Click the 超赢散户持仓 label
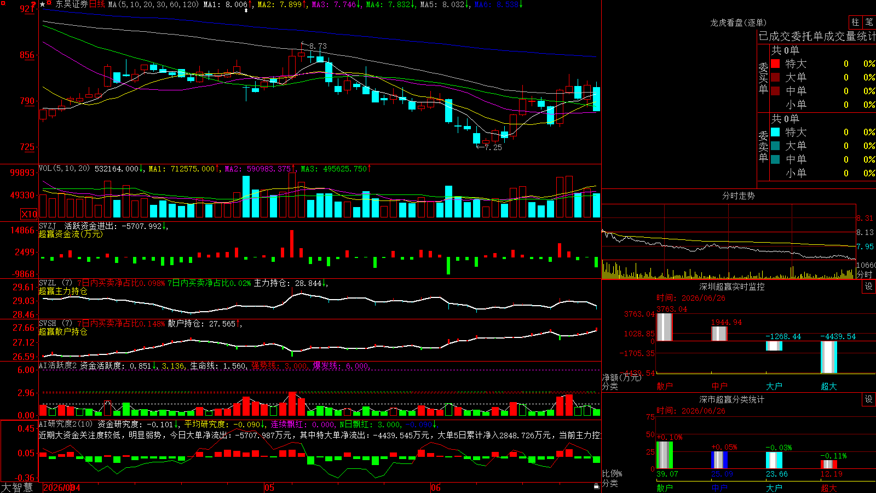Image resolution: width=876 pixels, height=493 pixels. point(63,331)
